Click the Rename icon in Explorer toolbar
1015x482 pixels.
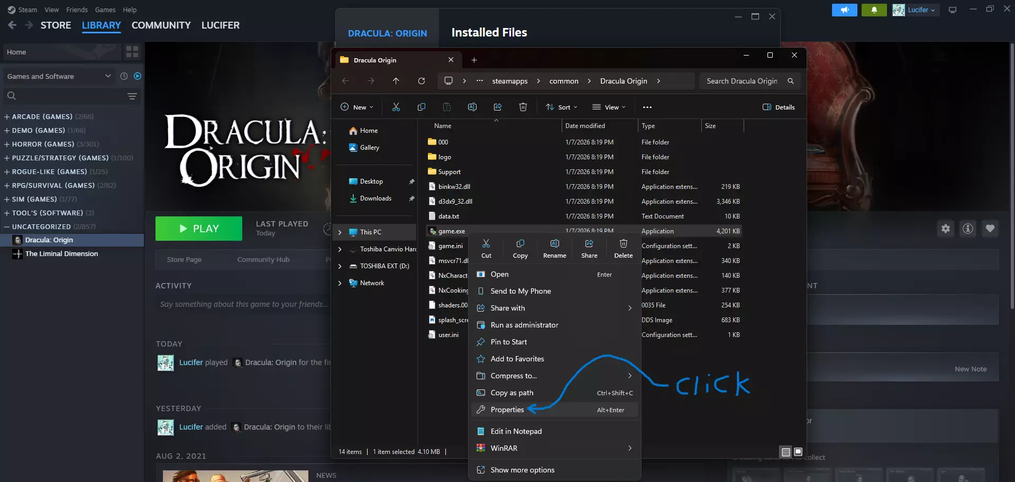[472, 107]
